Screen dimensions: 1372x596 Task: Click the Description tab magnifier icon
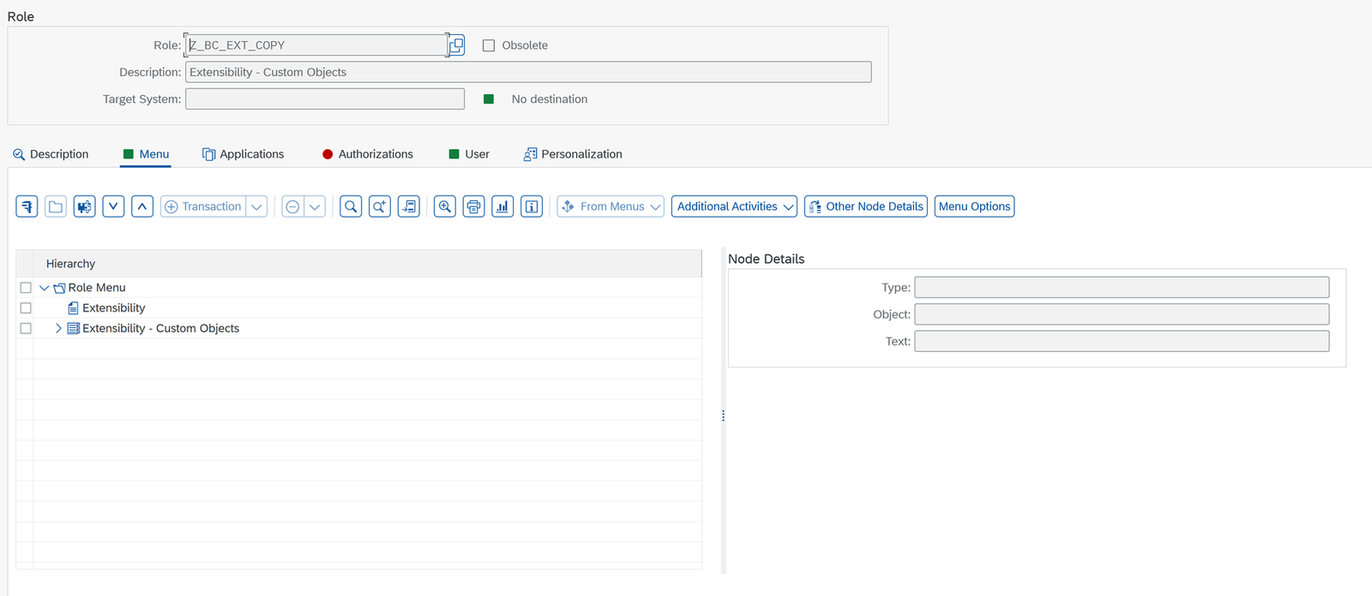click(x=19, y=155)
